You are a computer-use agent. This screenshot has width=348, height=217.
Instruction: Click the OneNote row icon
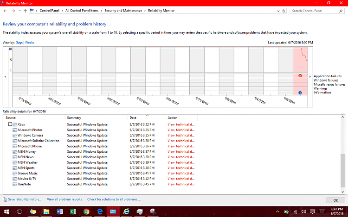point(15,184)
